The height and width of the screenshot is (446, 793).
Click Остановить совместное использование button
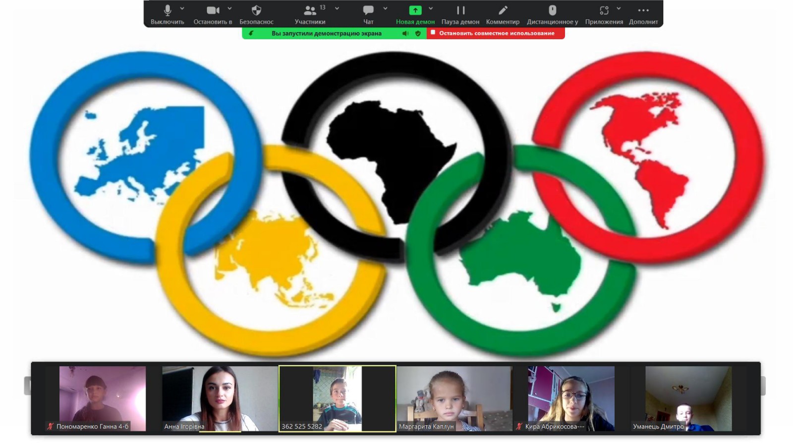(x=496, y=33)
